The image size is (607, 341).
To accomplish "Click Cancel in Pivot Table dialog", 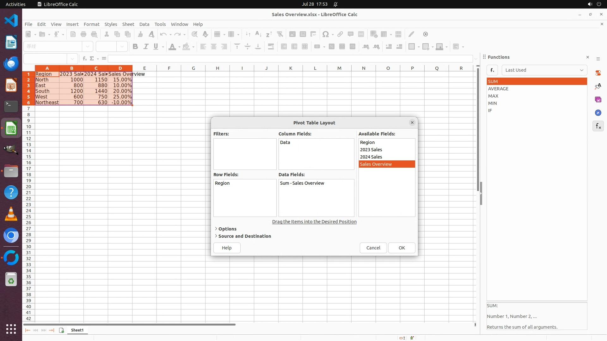I will click(x=373, y=248).
